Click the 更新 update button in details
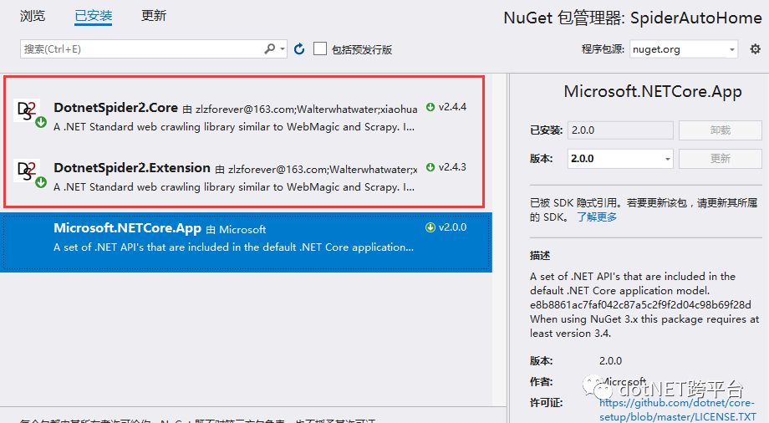Viewport: 769px width, 423px height. tap(720, 159)
